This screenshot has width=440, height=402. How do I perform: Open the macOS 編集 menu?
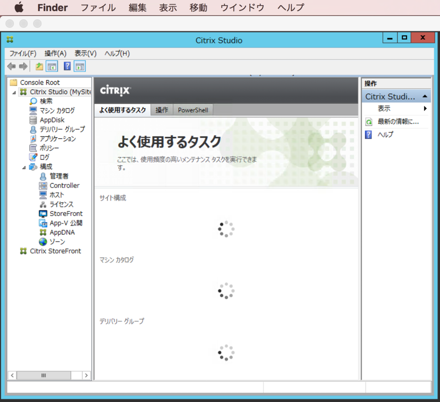[137, 8]
